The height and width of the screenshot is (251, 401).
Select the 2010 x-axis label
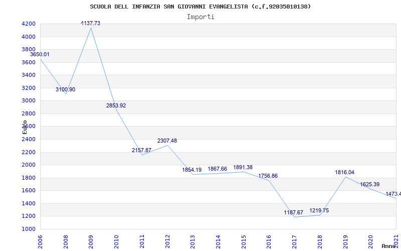(x=116, y=241)
